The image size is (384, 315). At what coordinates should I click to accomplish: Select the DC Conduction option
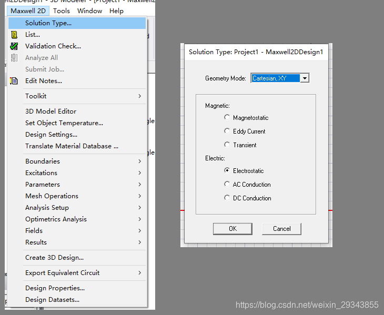tap(227, 198)
